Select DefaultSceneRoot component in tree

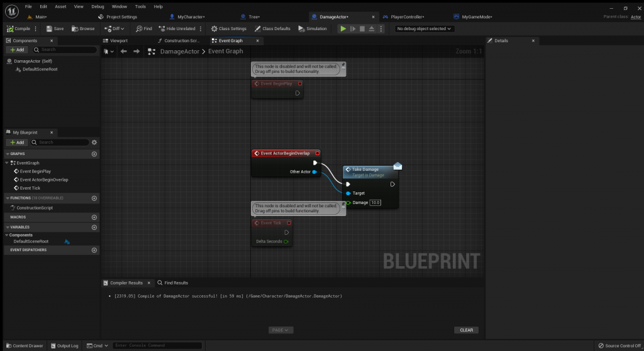(x=40, y=69)
